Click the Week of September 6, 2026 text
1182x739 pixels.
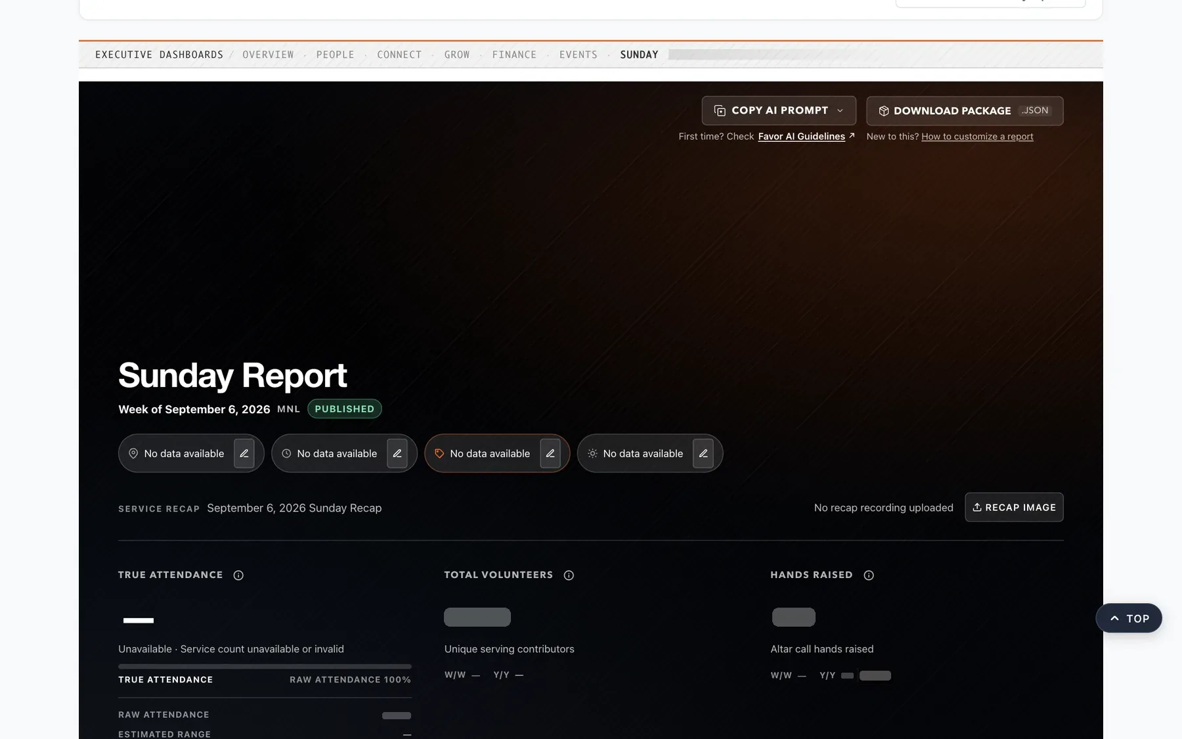[194, 409]
